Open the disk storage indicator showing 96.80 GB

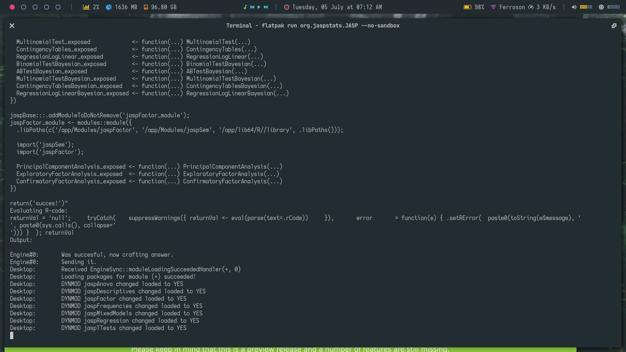click(147, 7)
